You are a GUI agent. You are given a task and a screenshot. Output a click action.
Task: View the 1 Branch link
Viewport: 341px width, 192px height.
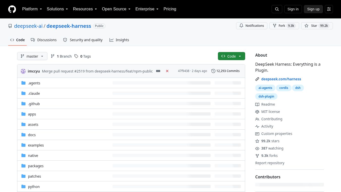61,56
